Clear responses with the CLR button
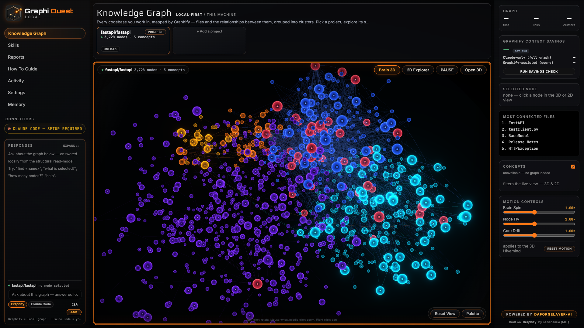584x328 pixels. 75,305
